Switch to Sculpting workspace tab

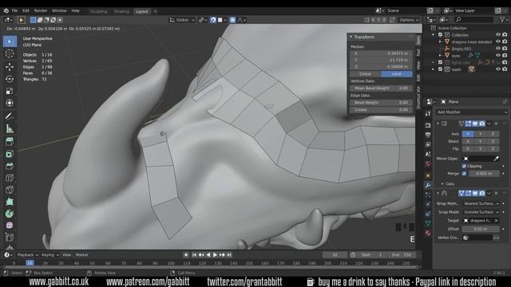[98, 11]
